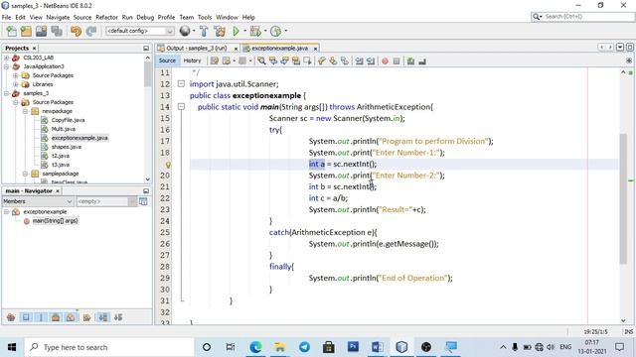
Task: Toggle Fully Qualified Names filter in Navigator
Action: click(86, 317)
